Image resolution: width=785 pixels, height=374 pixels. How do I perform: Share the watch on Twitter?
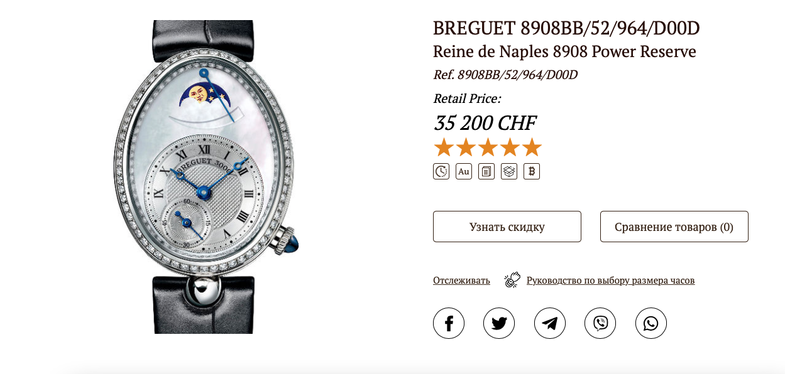tap(499, 323)
